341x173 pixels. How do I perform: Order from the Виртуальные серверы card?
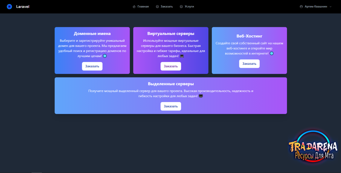click(x=171, y=66)
